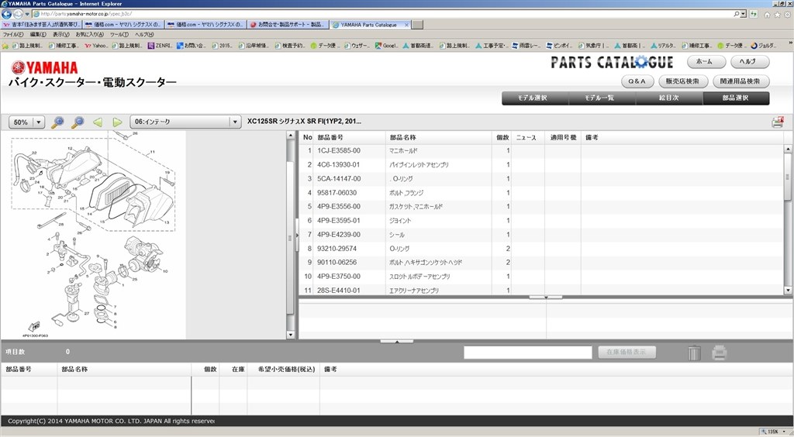Open the 編集(E) menu
794x437 pixels.
coord(38,34)
